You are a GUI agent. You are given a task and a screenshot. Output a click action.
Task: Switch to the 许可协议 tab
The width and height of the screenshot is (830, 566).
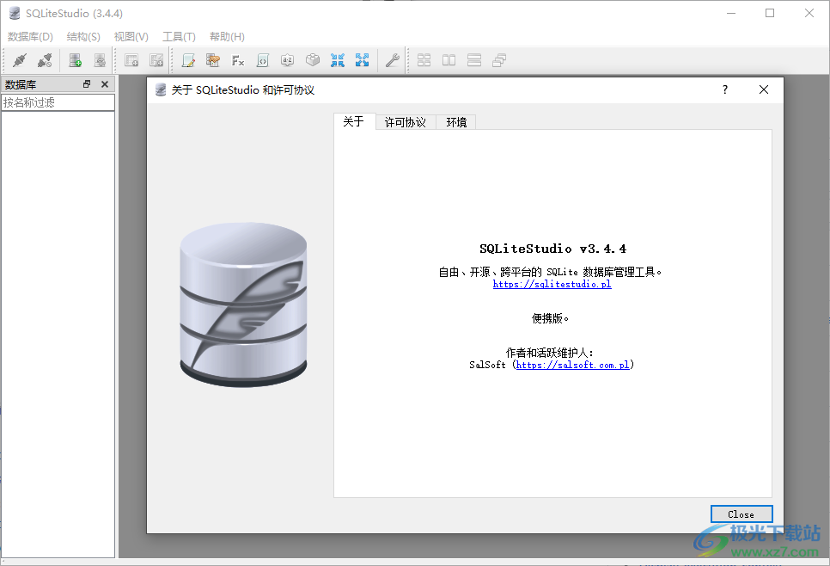point(405,121)
